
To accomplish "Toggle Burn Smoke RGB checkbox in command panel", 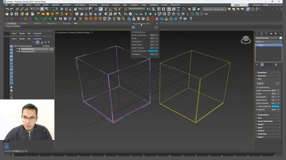I will click(x=257, y=107).
